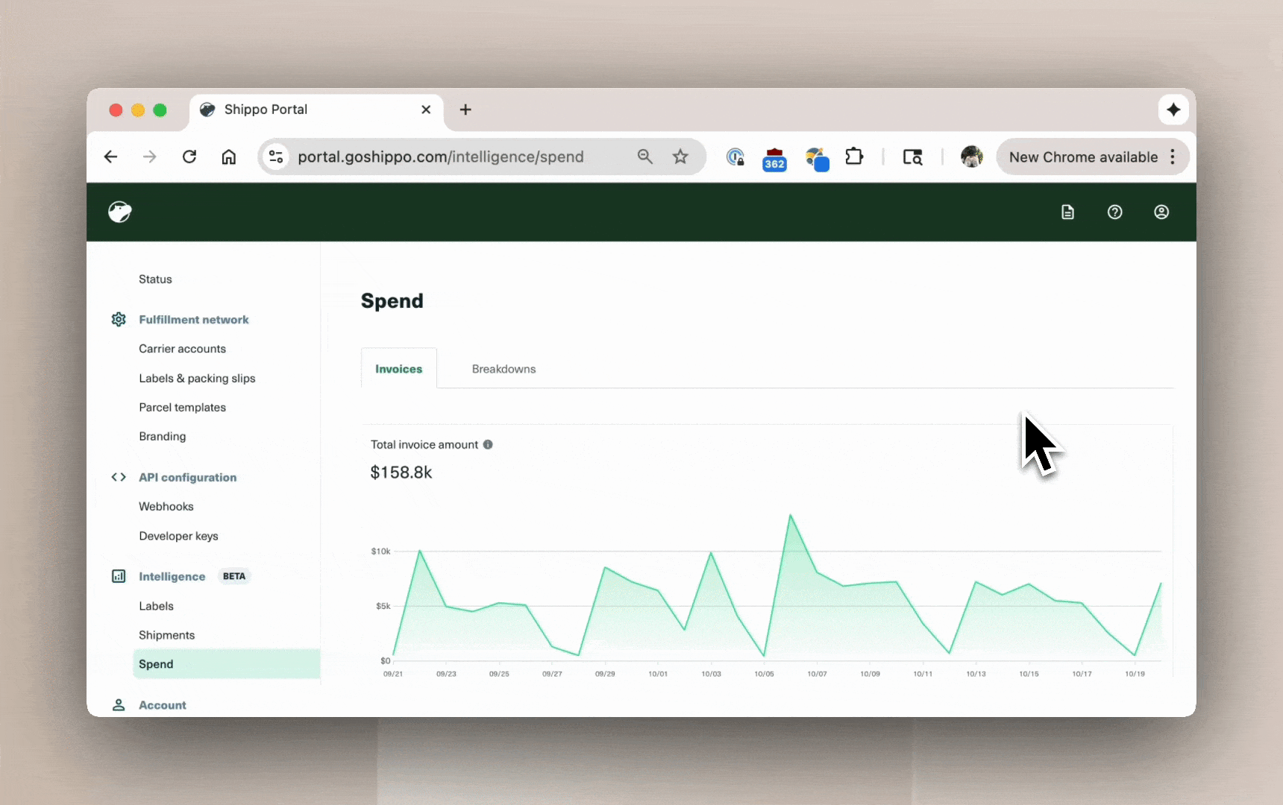Click the API configuration section heading
This screenshot has width=1283, height=805.
click(187, 478)
